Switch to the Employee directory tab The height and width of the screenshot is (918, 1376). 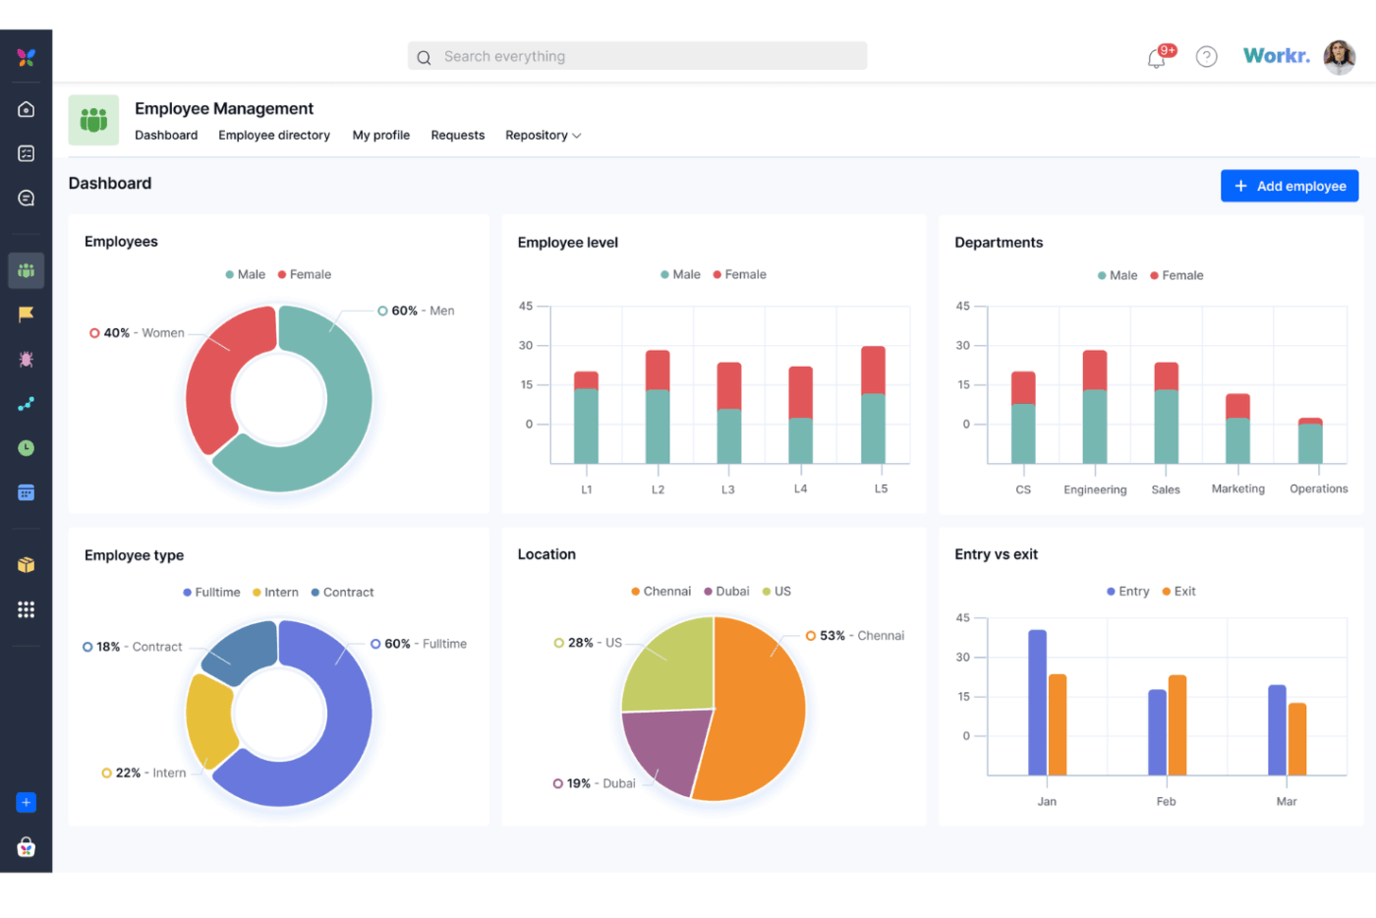click(x=274, y=135)
